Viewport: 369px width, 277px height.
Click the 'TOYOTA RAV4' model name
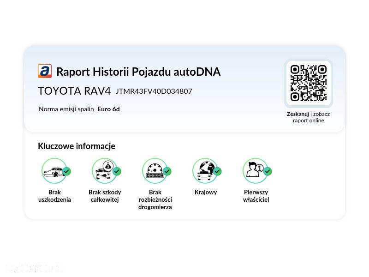pyautogui.click(x=74, y=91)
